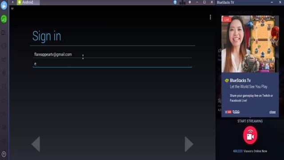The image size is (284, 160).
Task: Click the email field containing flareappeartv@gmail.com
Action: pos(112,54)
